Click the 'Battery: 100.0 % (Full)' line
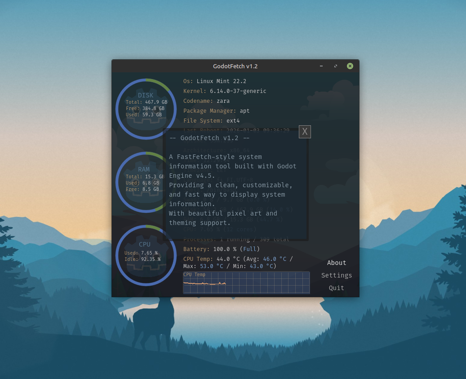Image resolution: width=466 pixels, height=379 pixels. pyautogui.click(x=222, y=249)
